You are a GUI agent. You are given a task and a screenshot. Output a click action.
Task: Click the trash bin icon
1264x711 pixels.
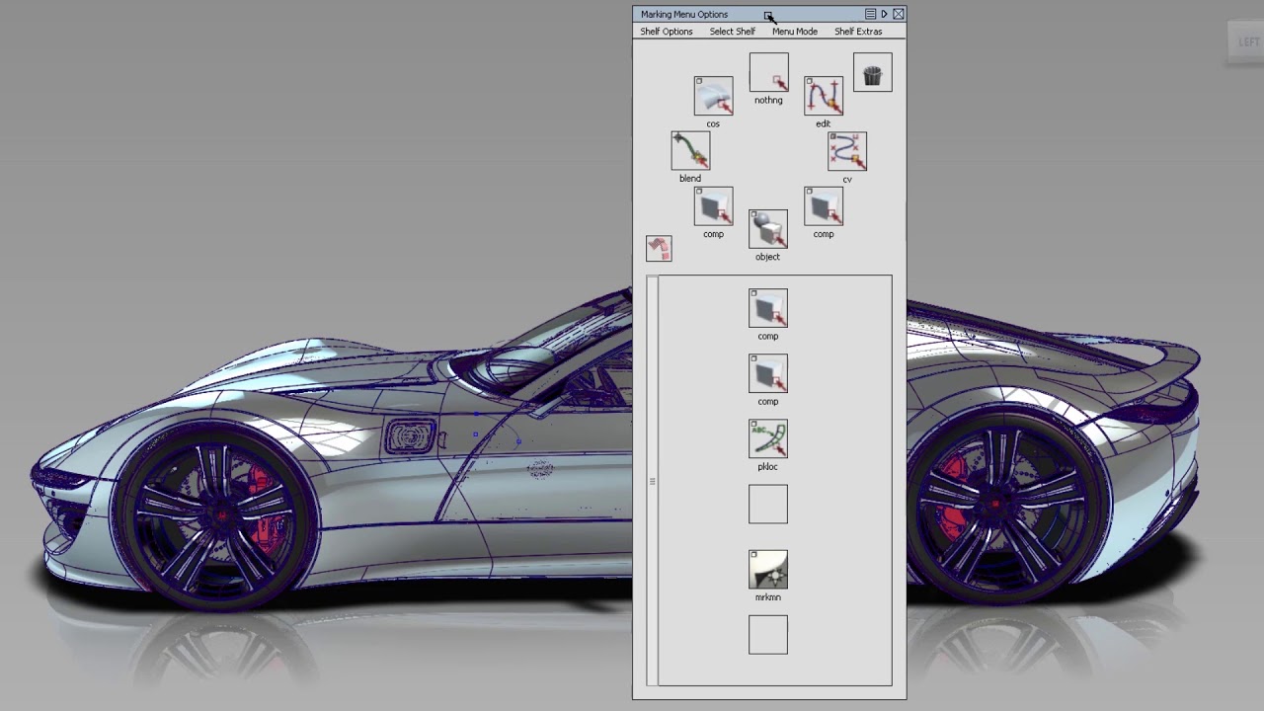coord(872,71)
